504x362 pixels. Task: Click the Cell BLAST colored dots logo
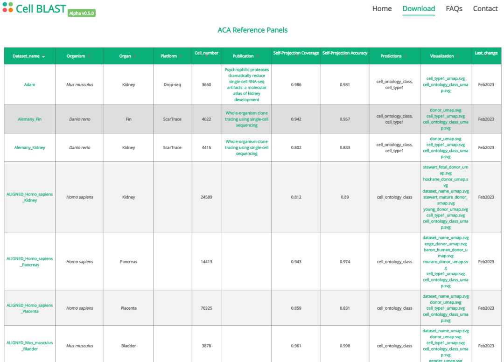tap(8, 7)
